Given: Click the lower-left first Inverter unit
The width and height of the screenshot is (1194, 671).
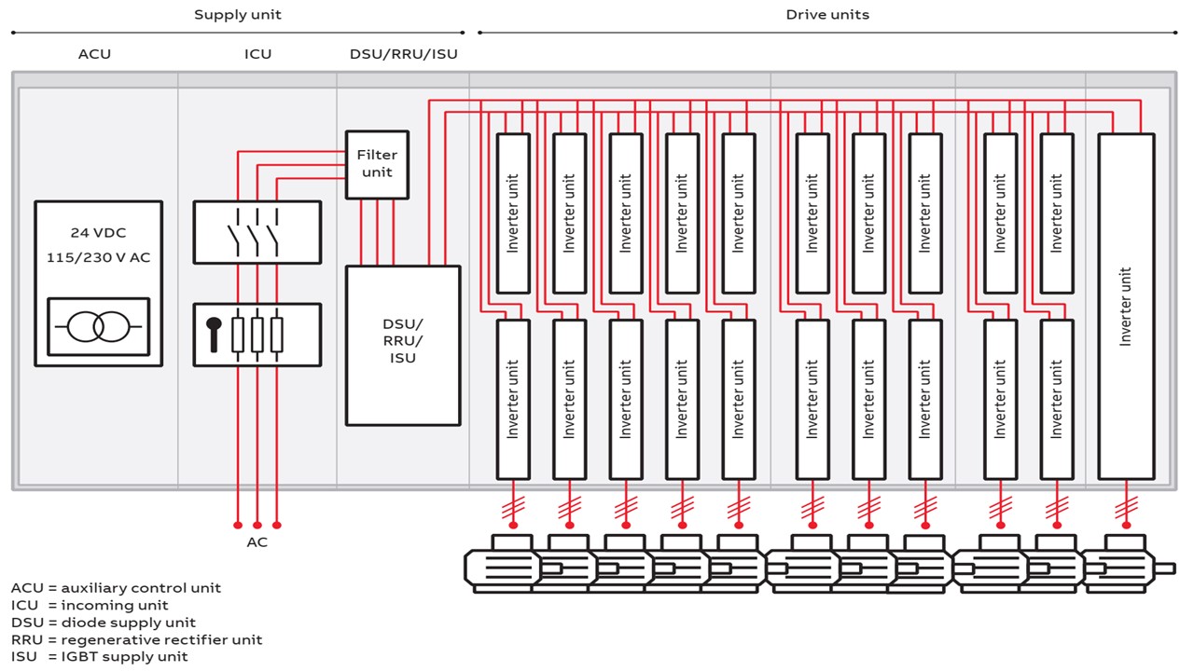Looking at the screenshot, I should click(x=513, y=399).
